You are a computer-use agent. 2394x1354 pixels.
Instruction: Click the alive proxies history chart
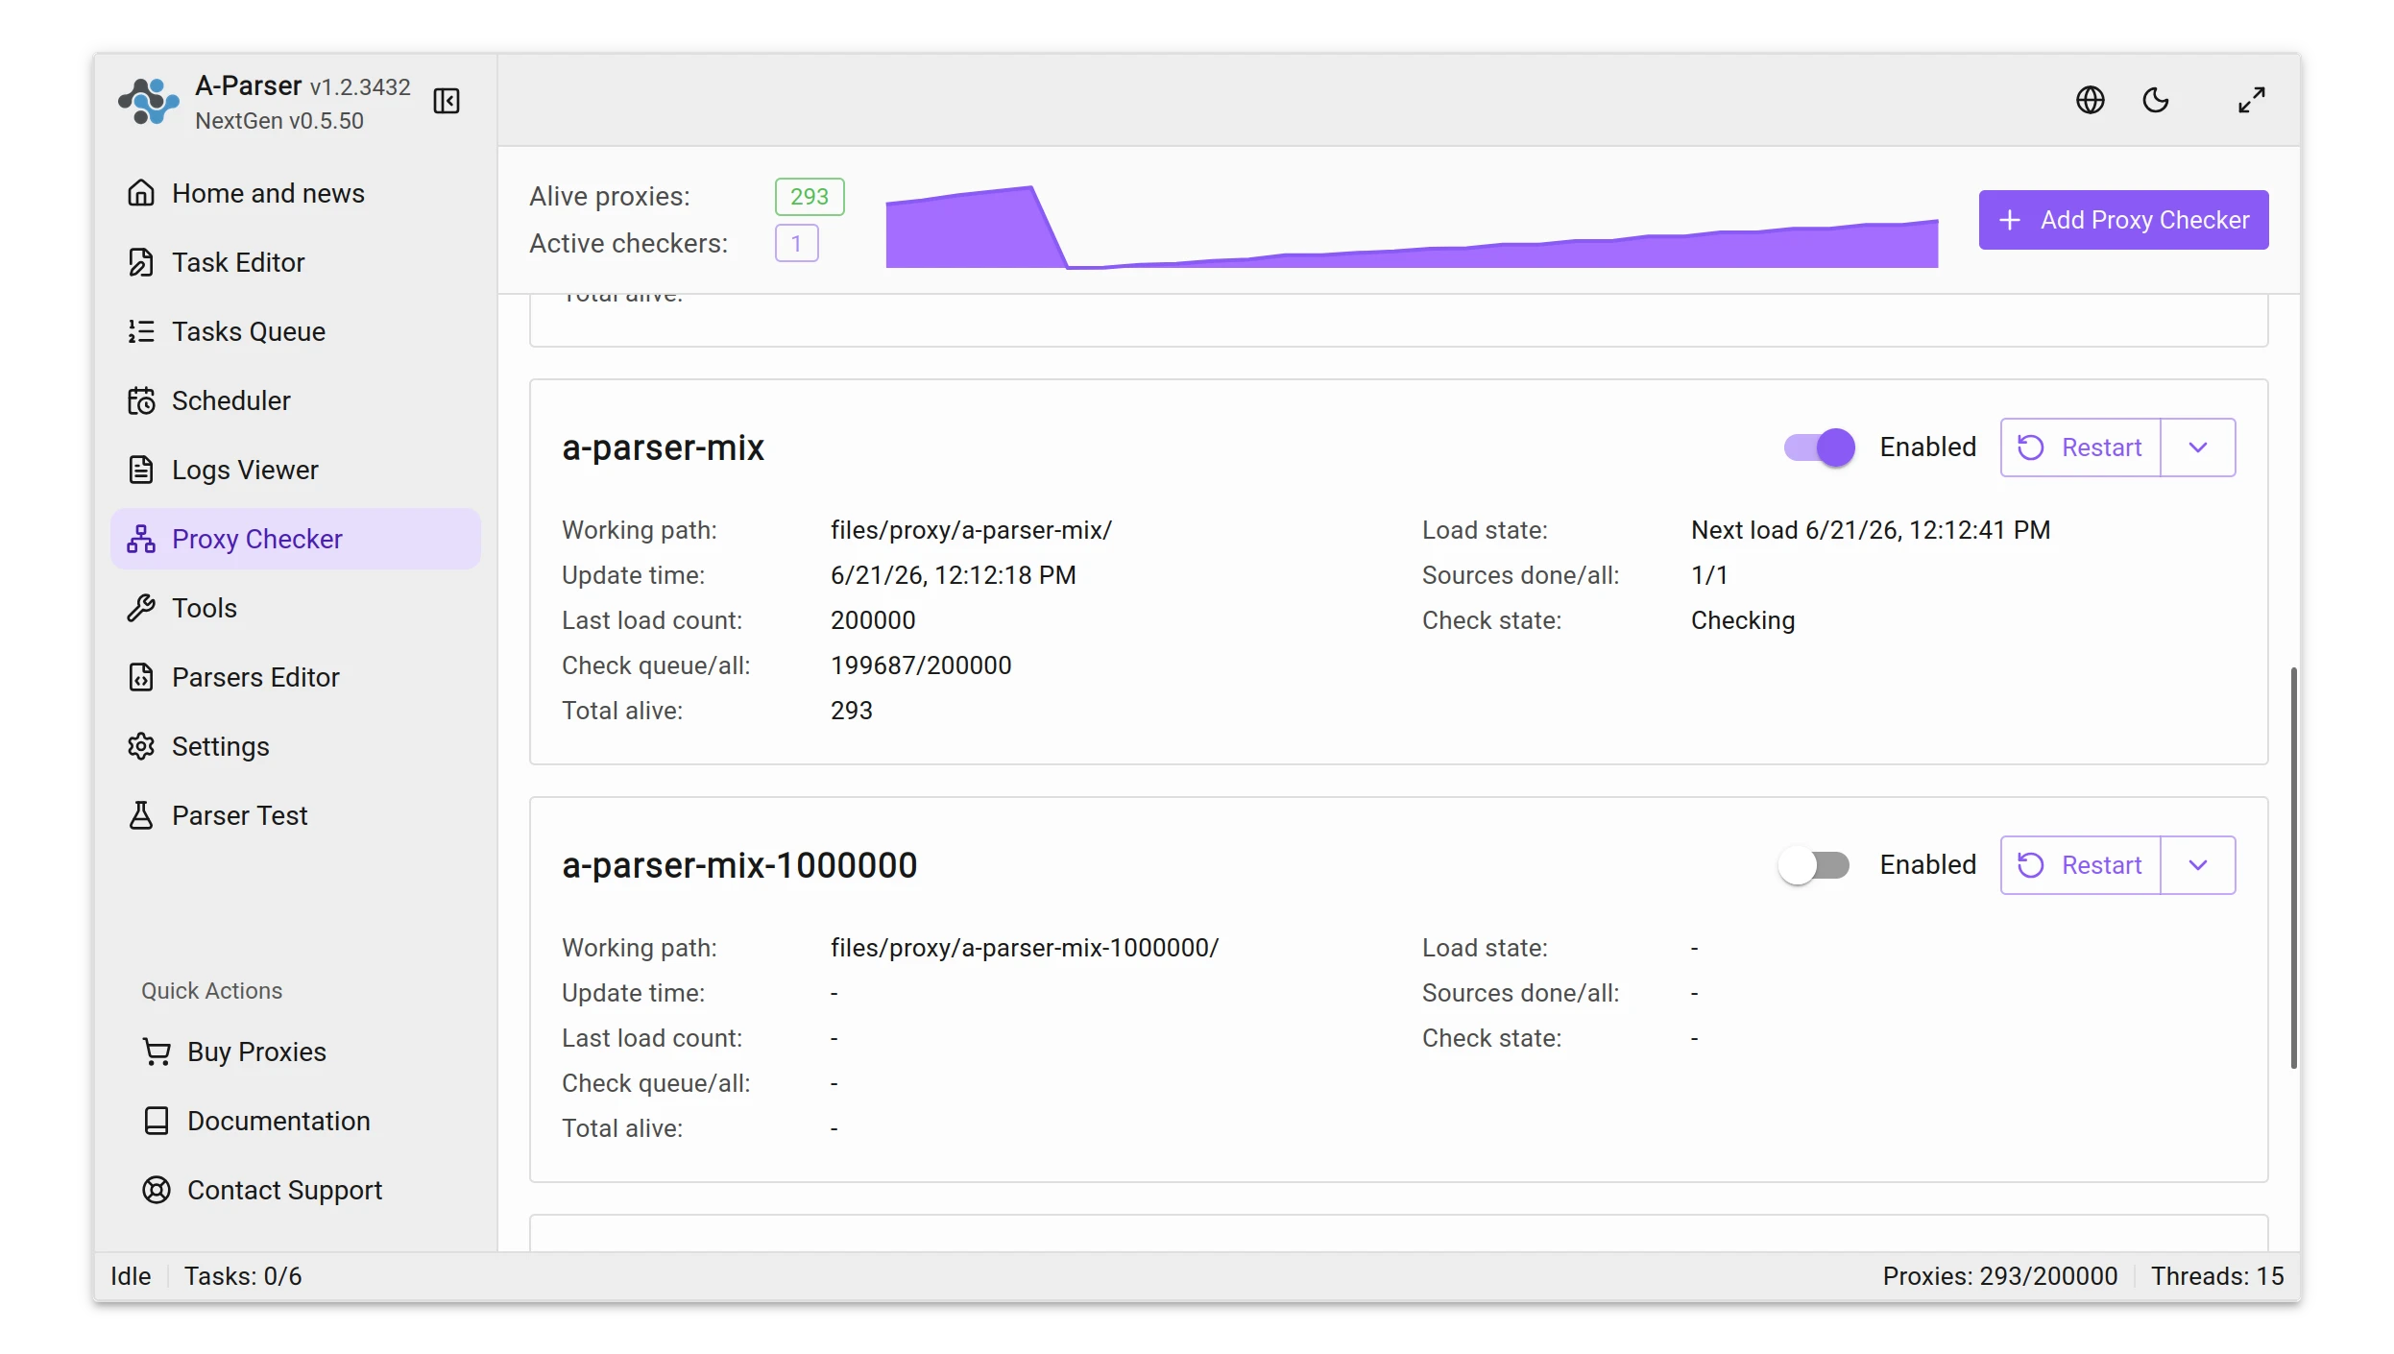coord(1412,227)
